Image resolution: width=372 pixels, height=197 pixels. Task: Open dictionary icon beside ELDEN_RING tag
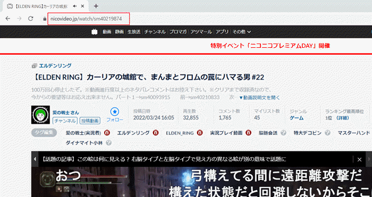tap(200, 133)
